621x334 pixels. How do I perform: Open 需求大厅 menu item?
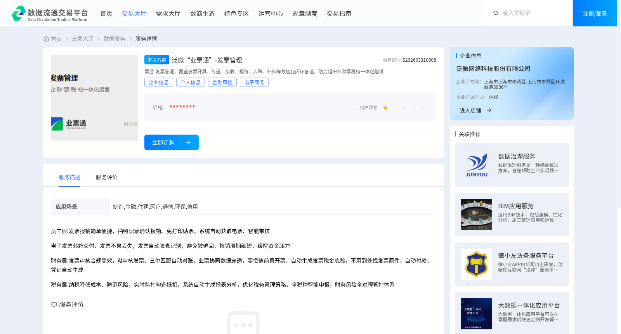coord(168,14)
